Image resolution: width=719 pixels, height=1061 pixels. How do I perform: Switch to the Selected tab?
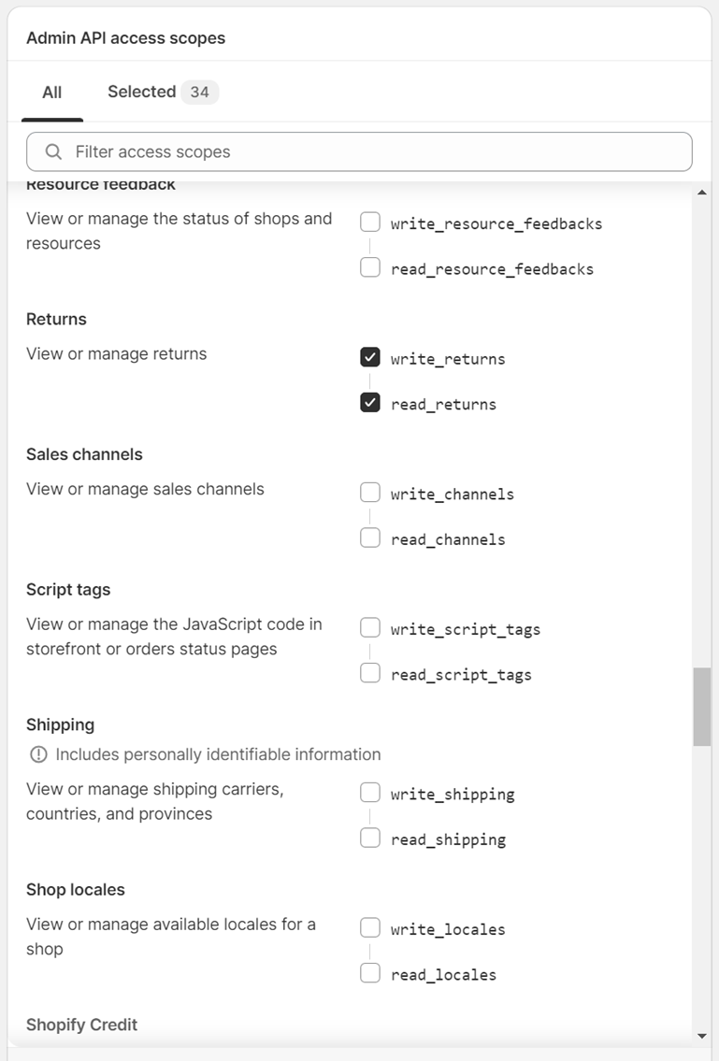163,92
